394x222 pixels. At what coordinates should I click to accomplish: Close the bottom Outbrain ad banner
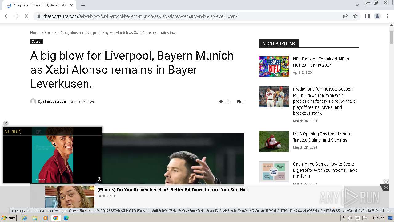(x=386, y=187)
